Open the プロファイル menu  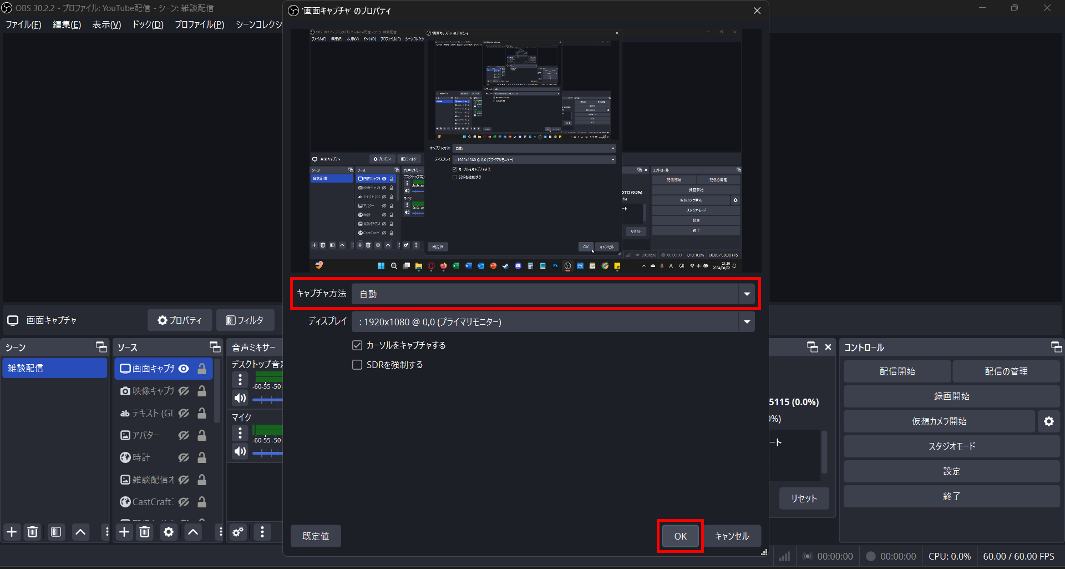click(200, 24)
